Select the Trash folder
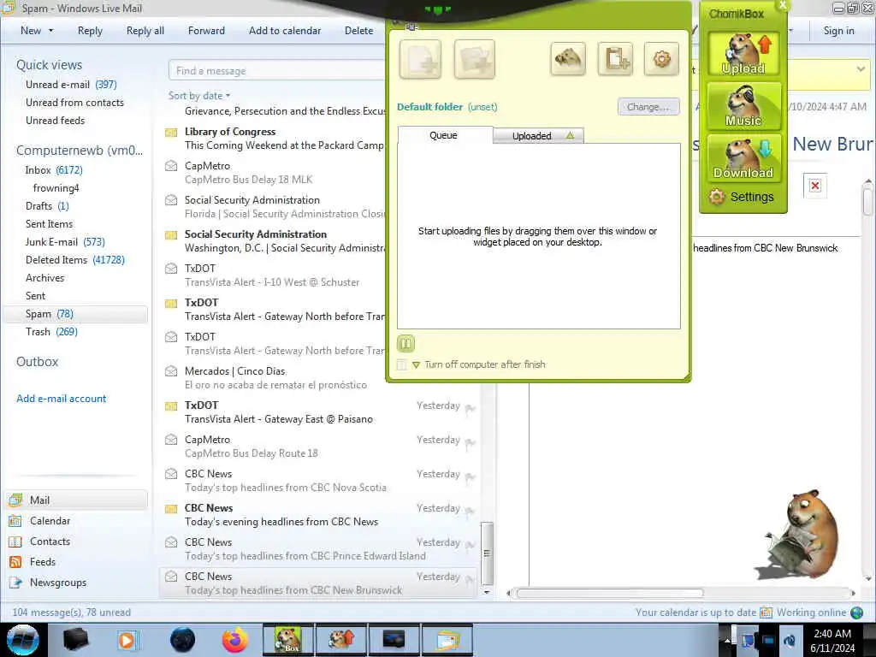 click(x=51, y=331)
